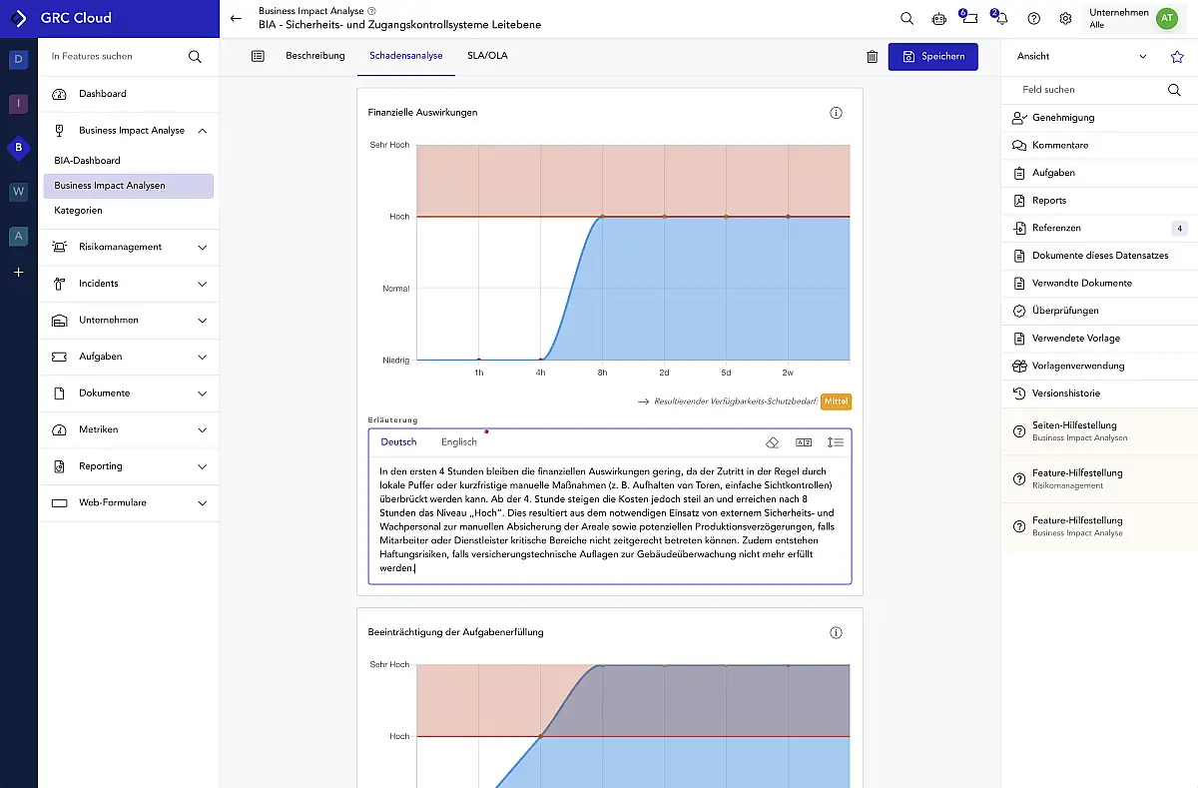This screenshot has height=788, width=1198.
Task: Click the eraser icon in text editor
Action: (x=772, y=442)
